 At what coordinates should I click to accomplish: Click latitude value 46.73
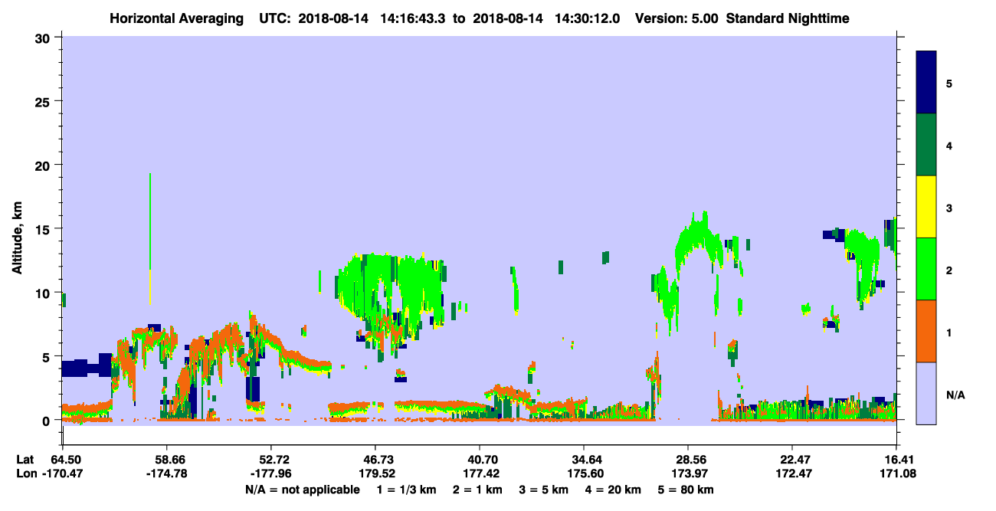pos(375,460)
